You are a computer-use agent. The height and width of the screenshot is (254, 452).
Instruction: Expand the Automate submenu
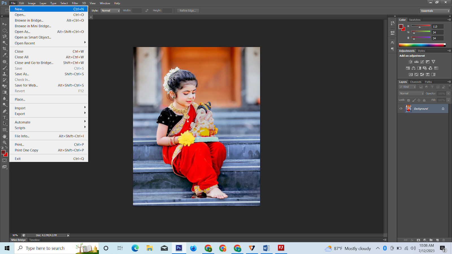click(49, 122)
